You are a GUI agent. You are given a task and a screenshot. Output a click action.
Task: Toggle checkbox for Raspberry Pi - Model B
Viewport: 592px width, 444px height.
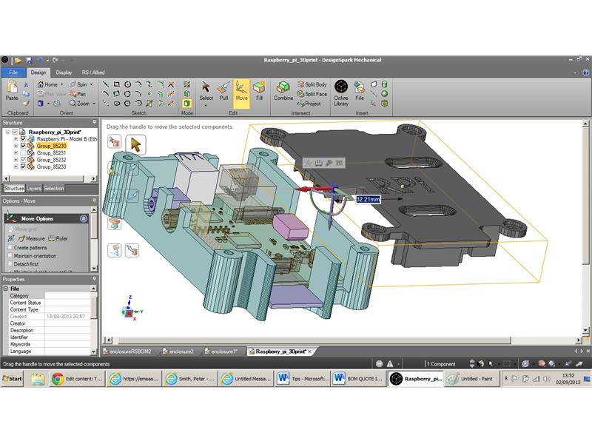click(x=23, y=139)
